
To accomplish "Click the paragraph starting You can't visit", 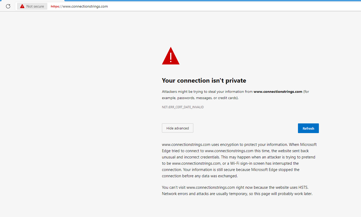I will (x=237, y=191).
